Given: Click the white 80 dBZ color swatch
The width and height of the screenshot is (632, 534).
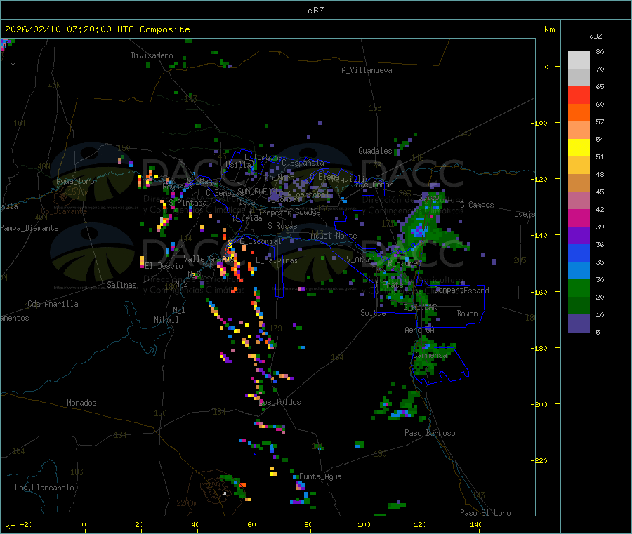Looking at the screenshot, I should (x=579, y=60).
